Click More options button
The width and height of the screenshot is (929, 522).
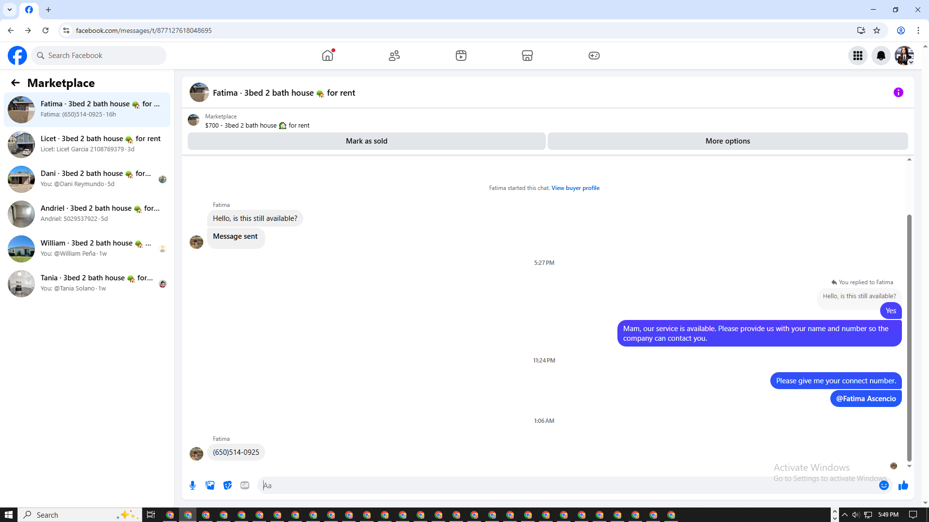(728, 141)
